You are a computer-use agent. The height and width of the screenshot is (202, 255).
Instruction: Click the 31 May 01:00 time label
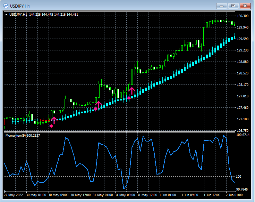click(103, 195)
